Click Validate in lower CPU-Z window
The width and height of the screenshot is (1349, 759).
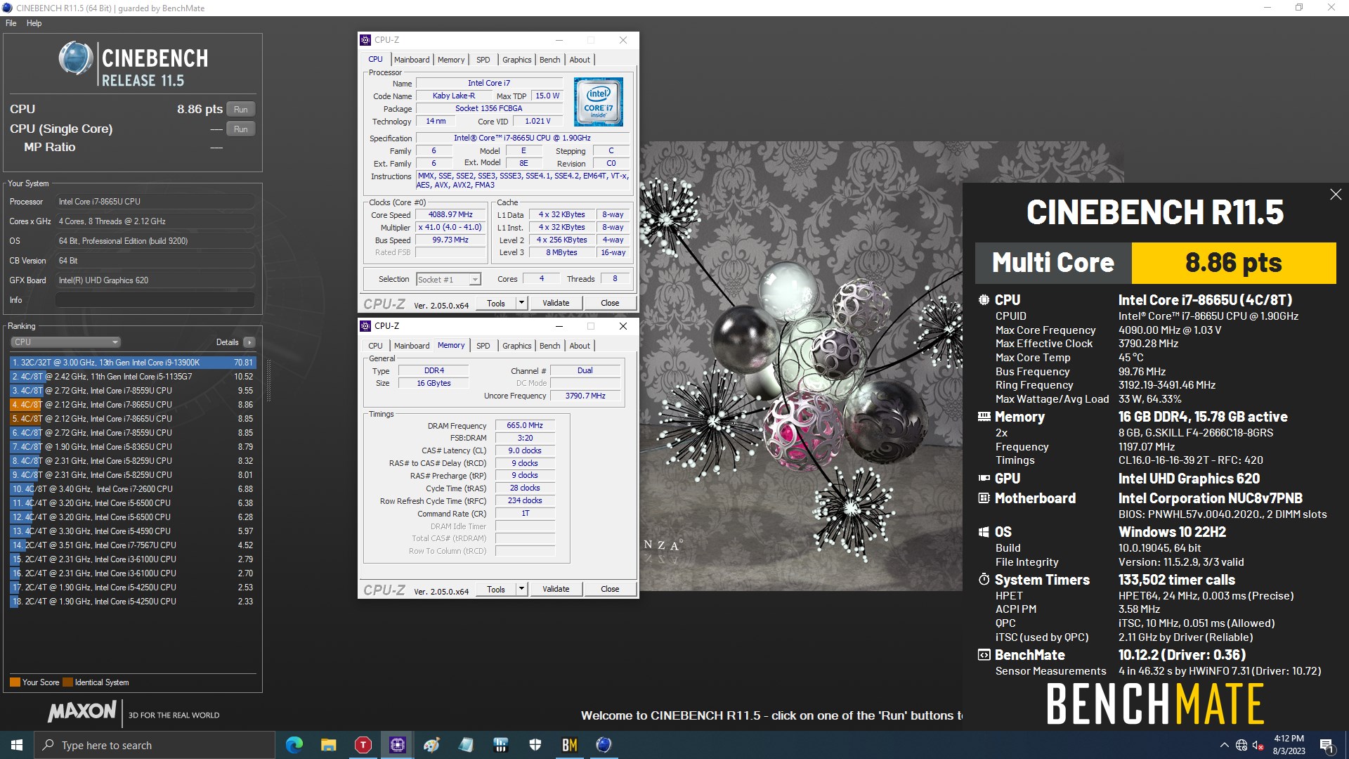click(556, 589)
